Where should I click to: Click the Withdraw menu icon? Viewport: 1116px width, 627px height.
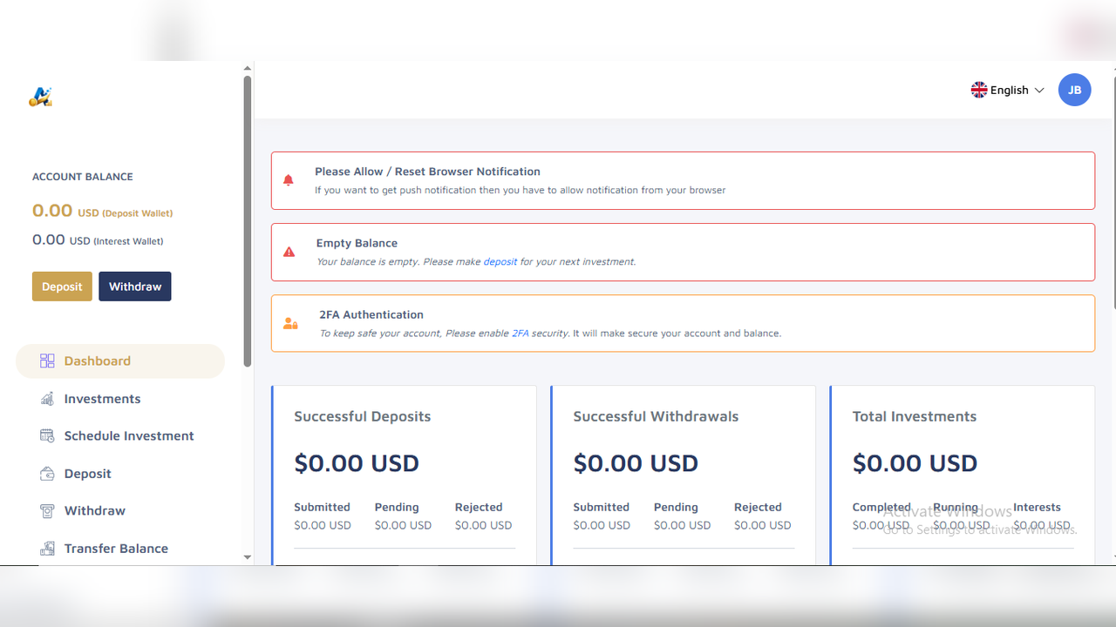[47, 511]
